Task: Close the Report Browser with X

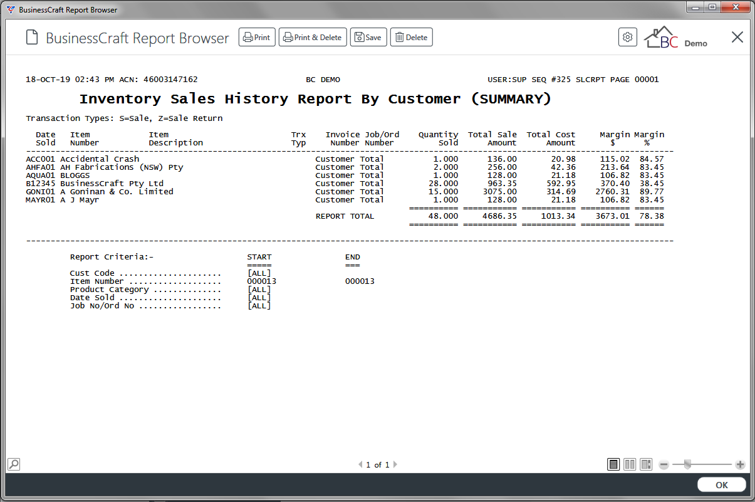Action: 737,38
